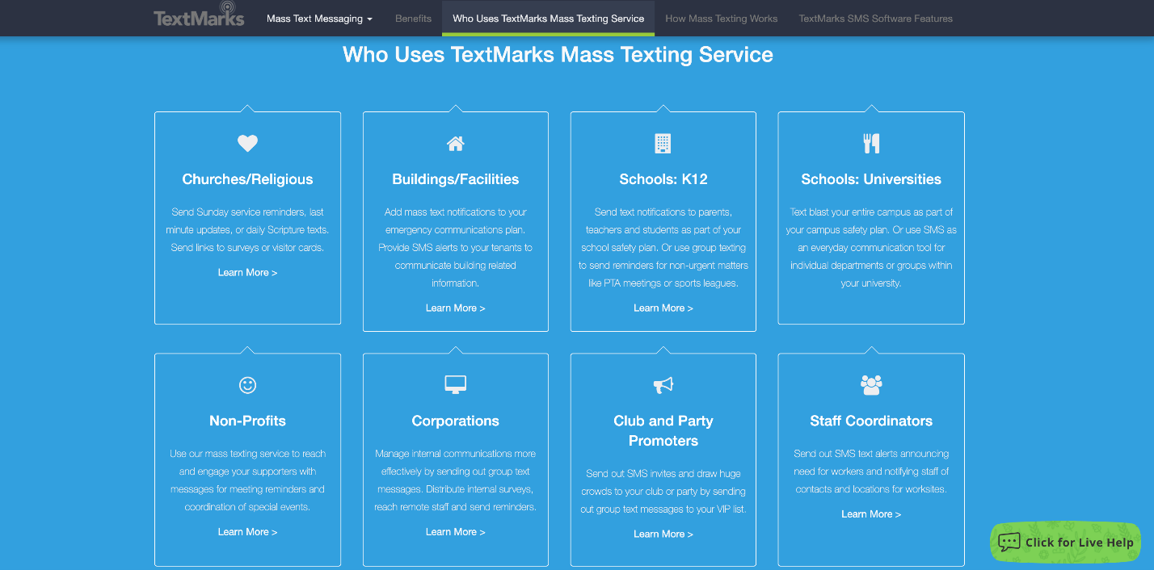Go to the Benefits nav item
Screen dimensions: 1154x570
click(413, 19)
